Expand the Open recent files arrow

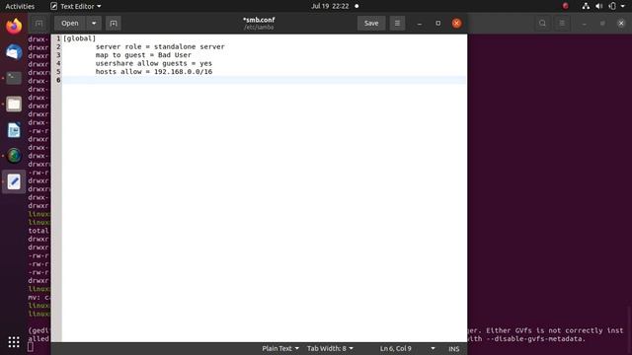[x=94, y=24]
